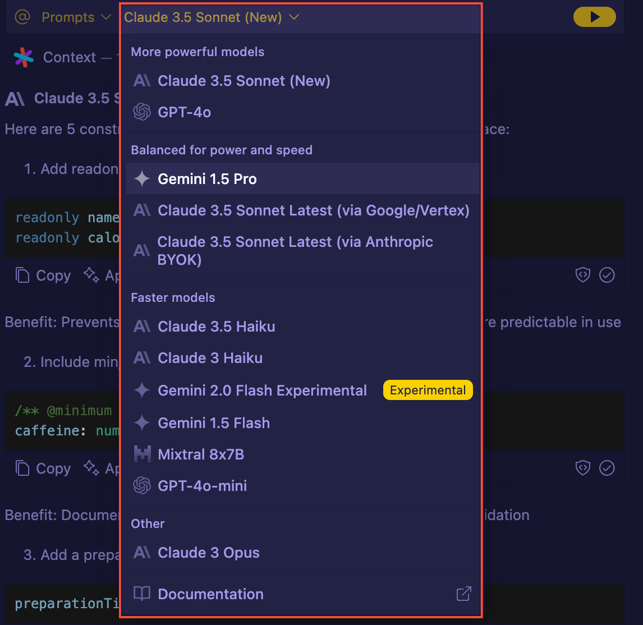Click the /** @minimum comment line
This screenshot has height=625, width=643.
point(63,411)
